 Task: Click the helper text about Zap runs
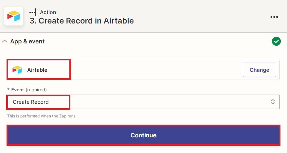(x=42, y=116)
